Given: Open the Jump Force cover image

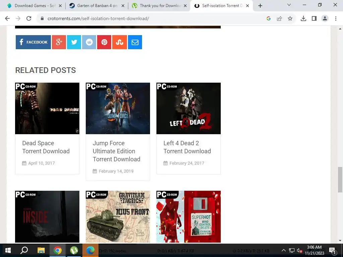Looking at the screenshot, I should [x=118, y=108].
